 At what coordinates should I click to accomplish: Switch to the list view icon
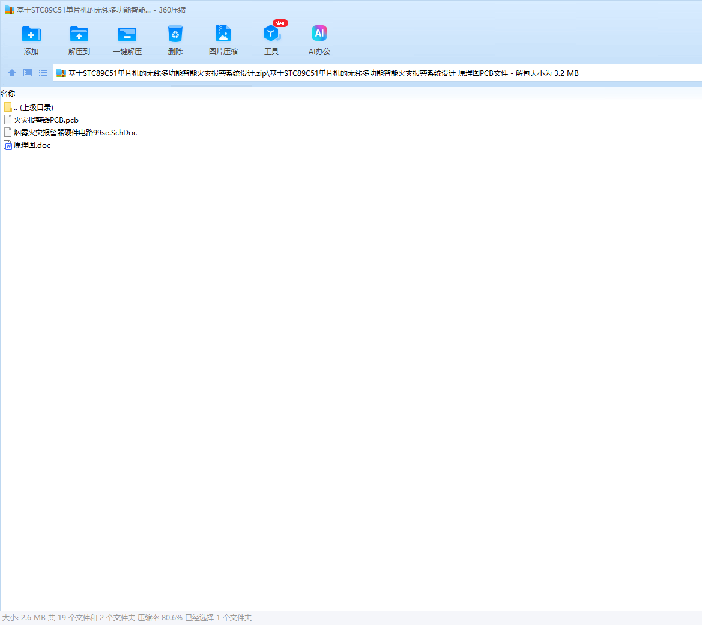43,73
